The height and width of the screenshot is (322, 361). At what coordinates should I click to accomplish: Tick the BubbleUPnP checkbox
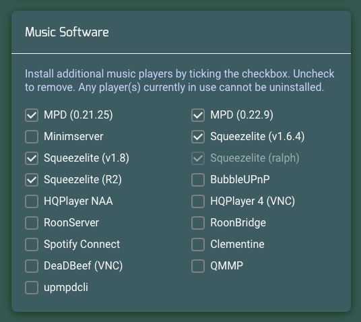click(x=198, y=180)
